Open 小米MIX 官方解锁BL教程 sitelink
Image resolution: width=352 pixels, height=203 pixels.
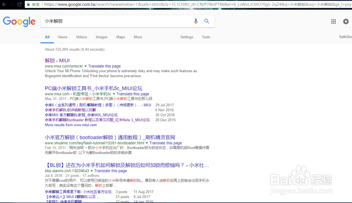coord(81,115)
